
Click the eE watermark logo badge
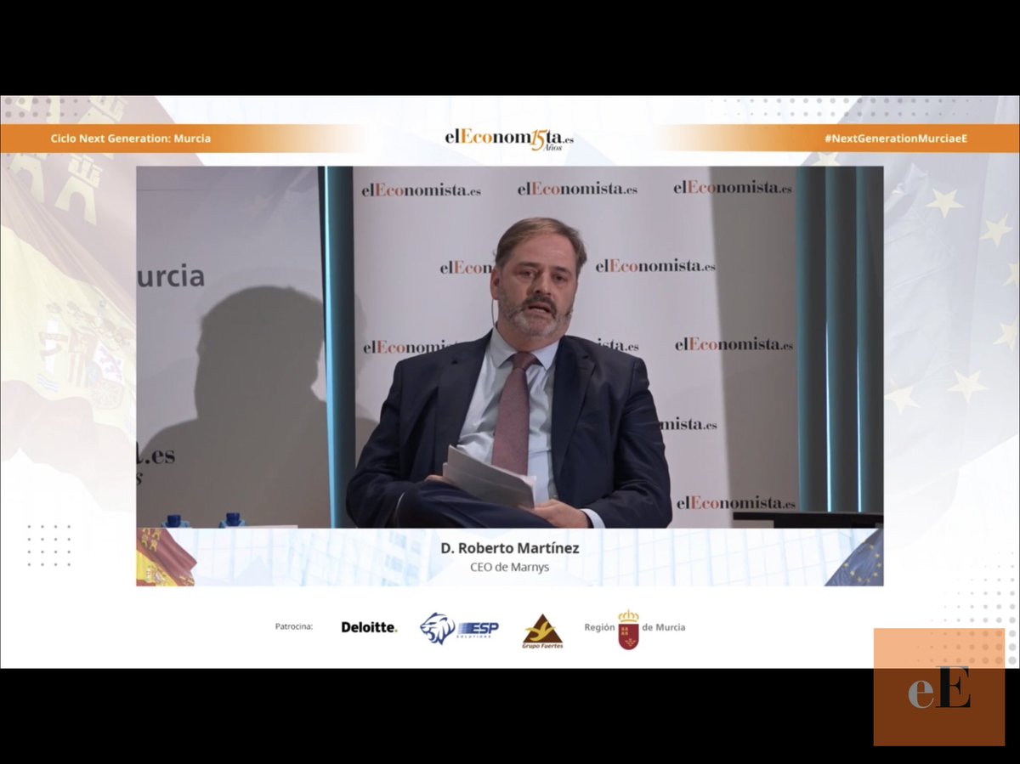(939, 687)
